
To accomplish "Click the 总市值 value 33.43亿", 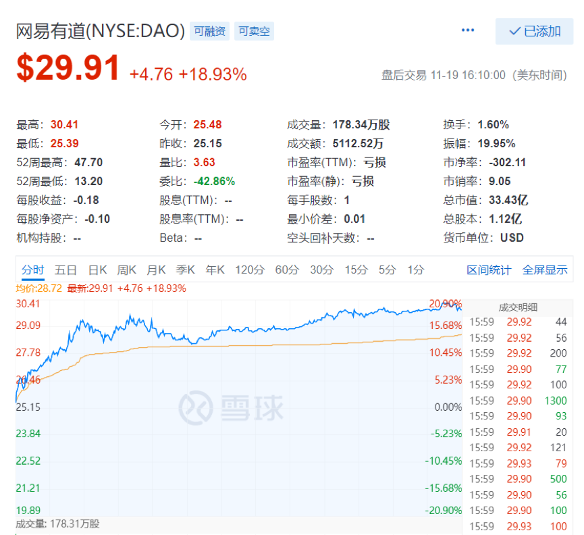I will click(508, 201).
